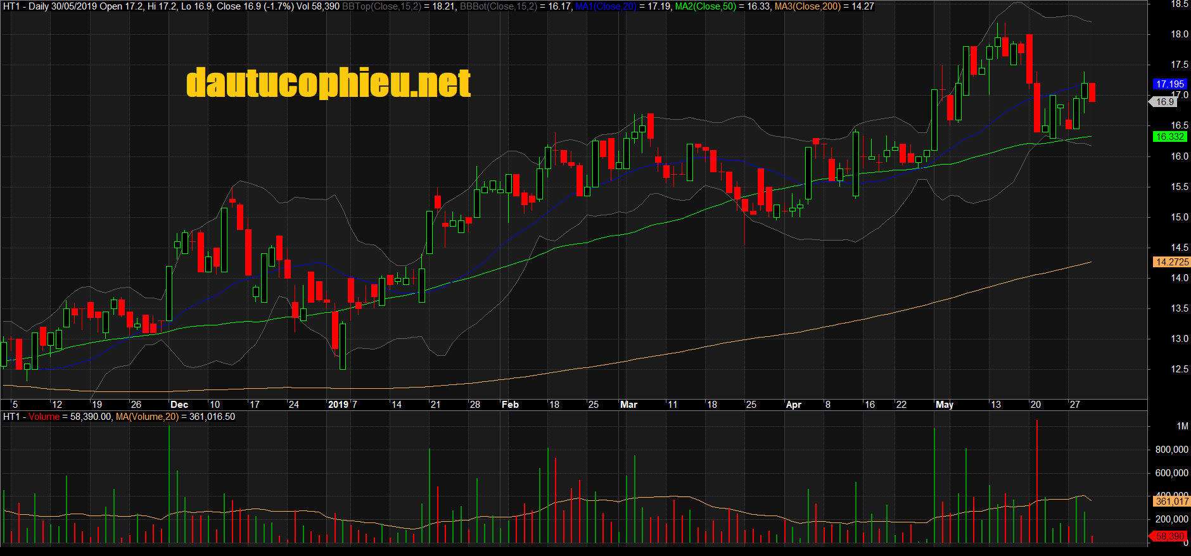Click date label 24 on the time axis
Image resolution: width=1191 pixels, height=556 pixels.
click(x=294, y=405)
